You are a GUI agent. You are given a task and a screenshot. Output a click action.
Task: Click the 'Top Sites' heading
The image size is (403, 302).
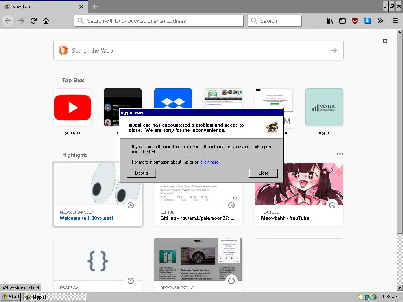(x=73, y=80)
